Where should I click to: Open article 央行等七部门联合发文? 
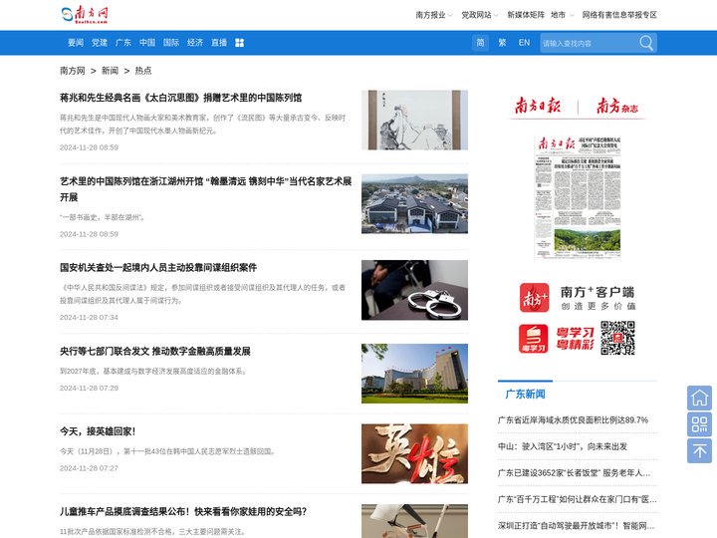point(155,352)
